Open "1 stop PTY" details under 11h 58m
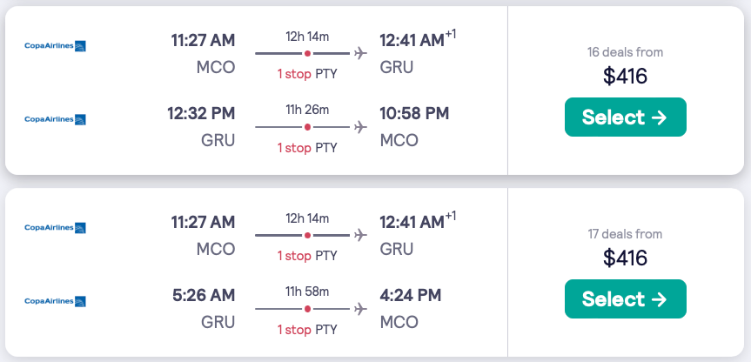 coord(307,330)
